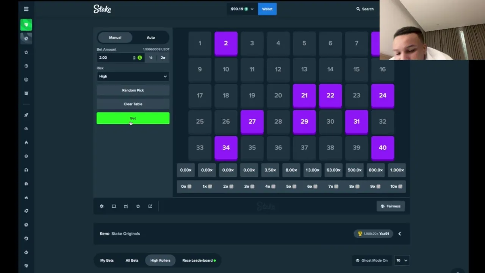Viewport: 485px width, 273px height.
Task: Deselect Keno number 2 tile
Action: 226,43
